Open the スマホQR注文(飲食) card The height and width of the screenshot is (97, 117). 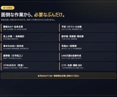point(30,66)
